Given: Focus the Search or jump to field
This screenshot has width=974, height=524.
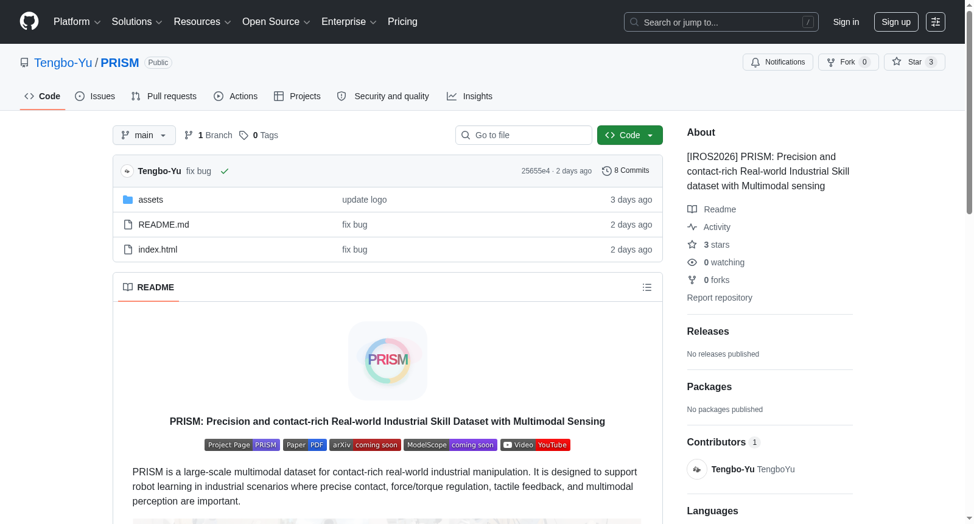Looking at the screenshot, I should coord(721,22).
